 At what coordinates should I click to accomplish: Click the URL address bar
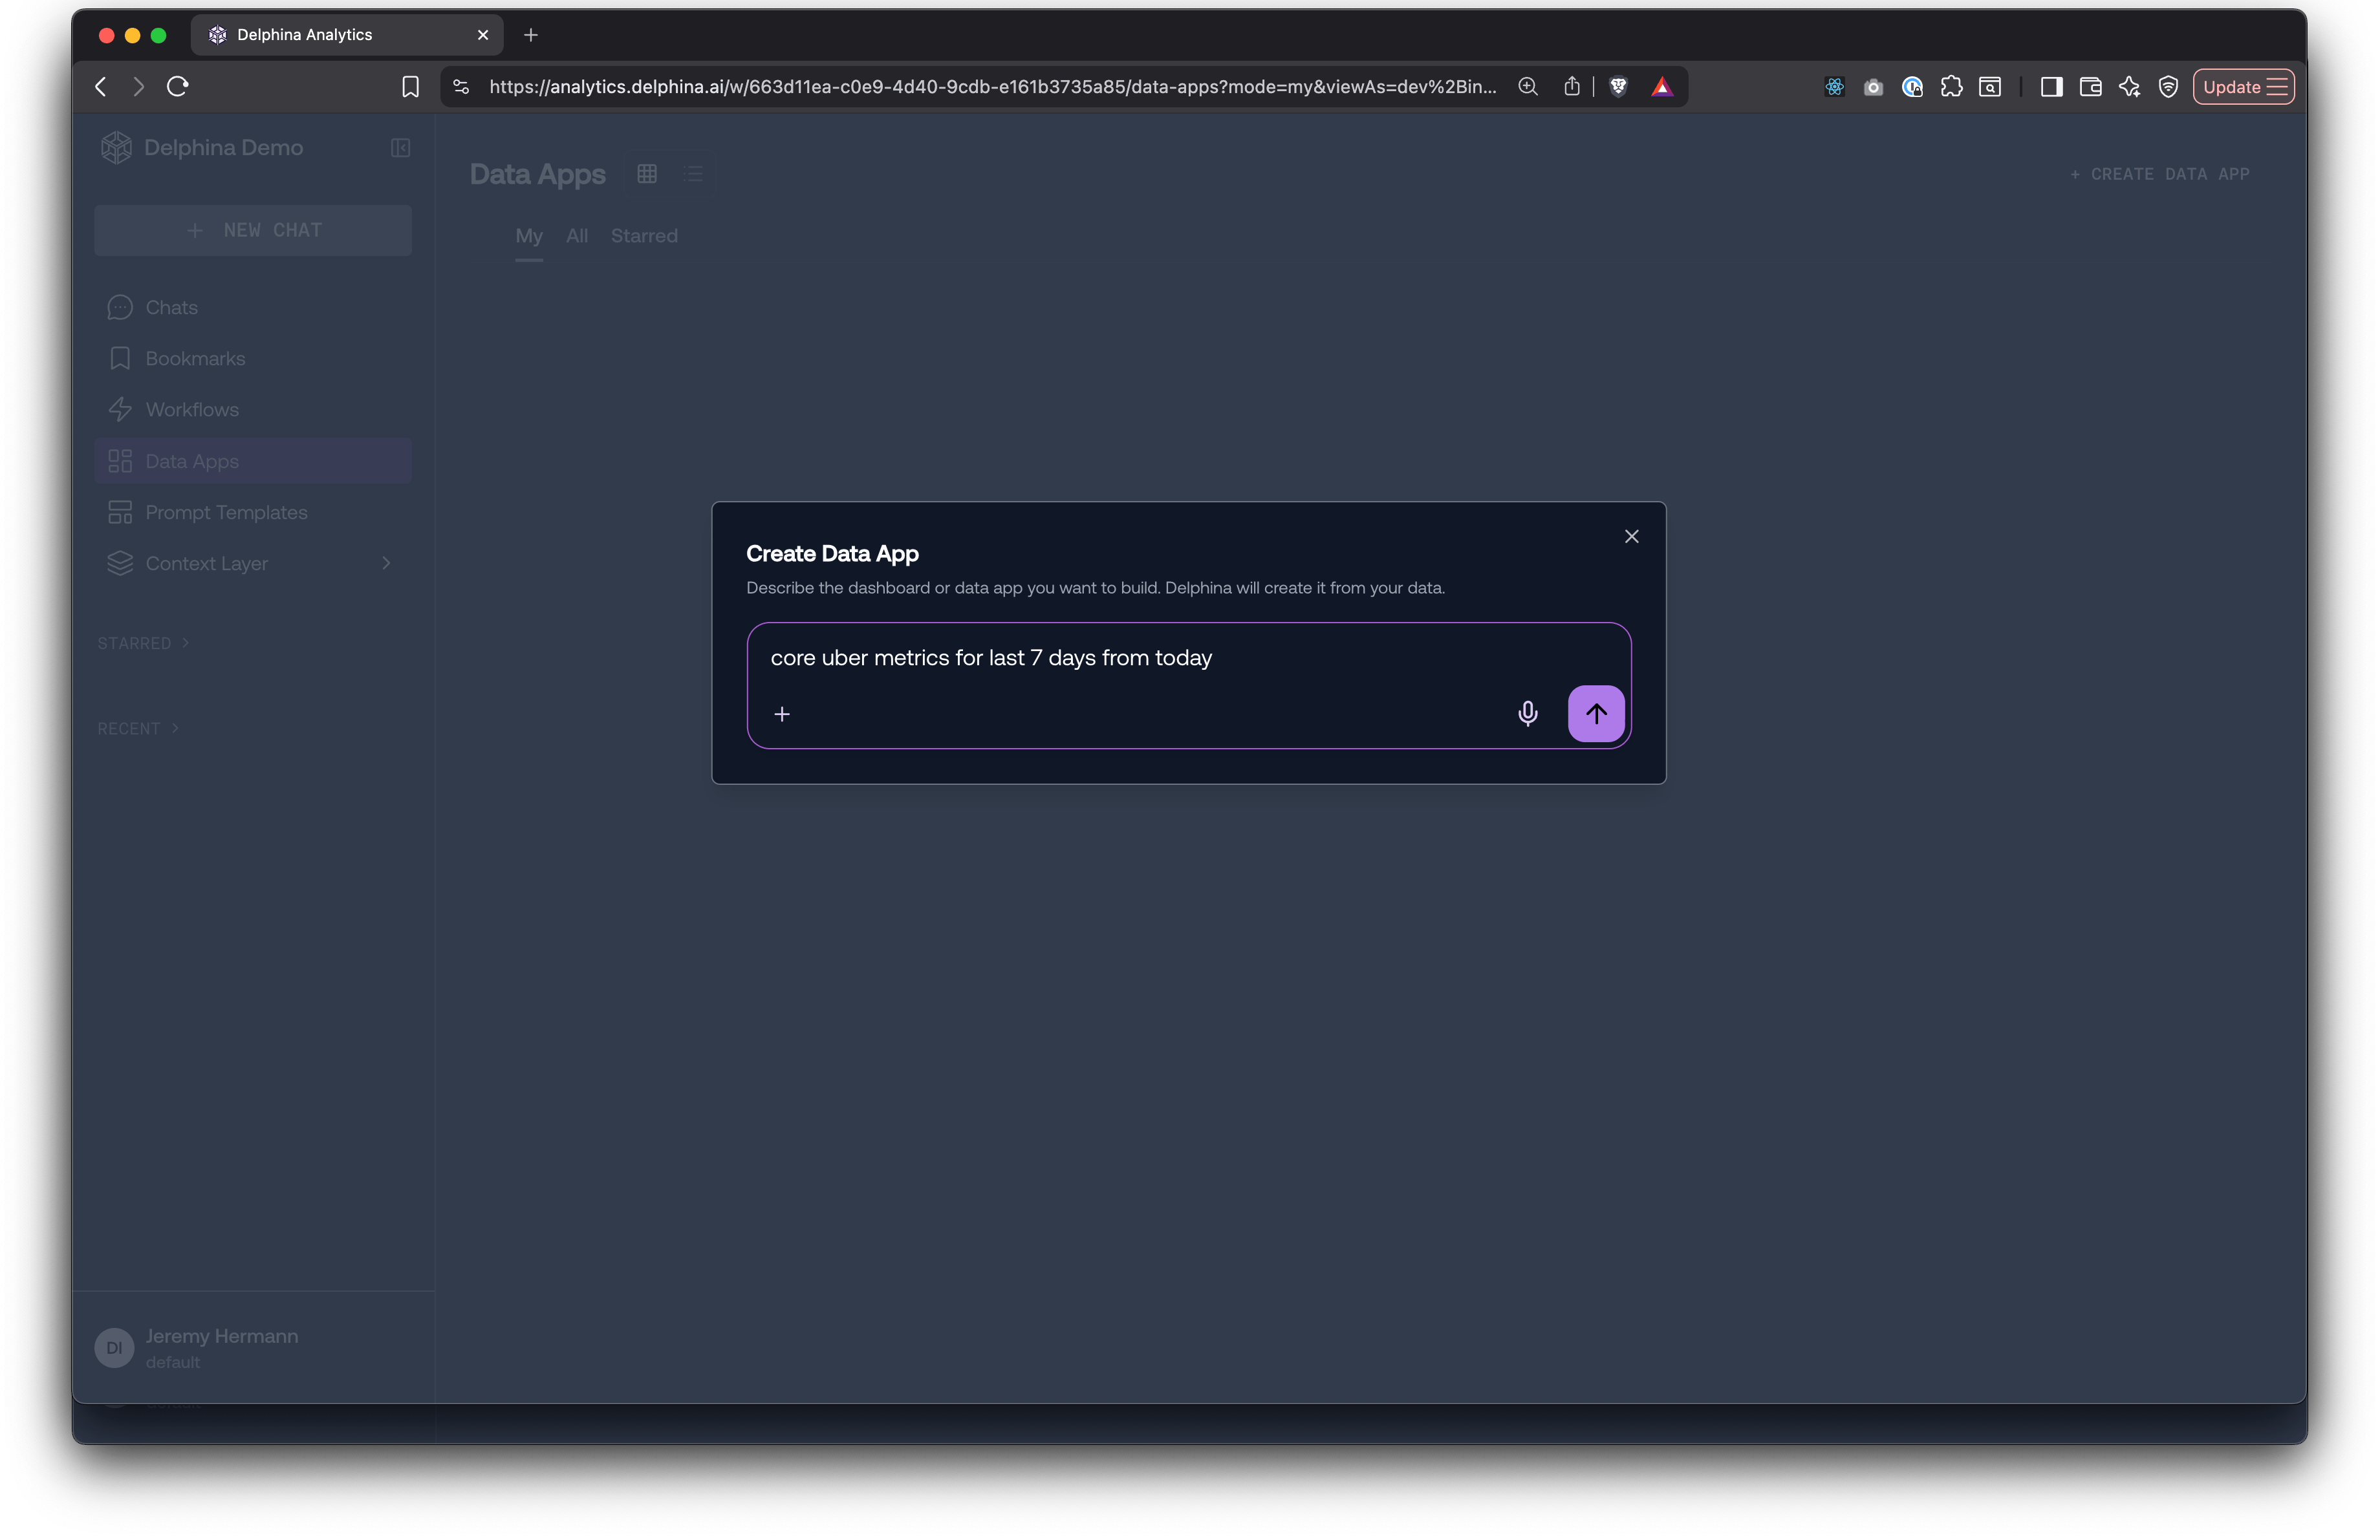coord(992,87)
